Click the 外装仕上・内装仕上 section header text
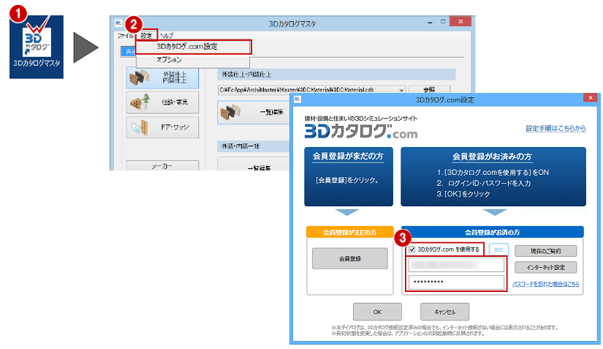603x349 pixels. tap(246, 75)
